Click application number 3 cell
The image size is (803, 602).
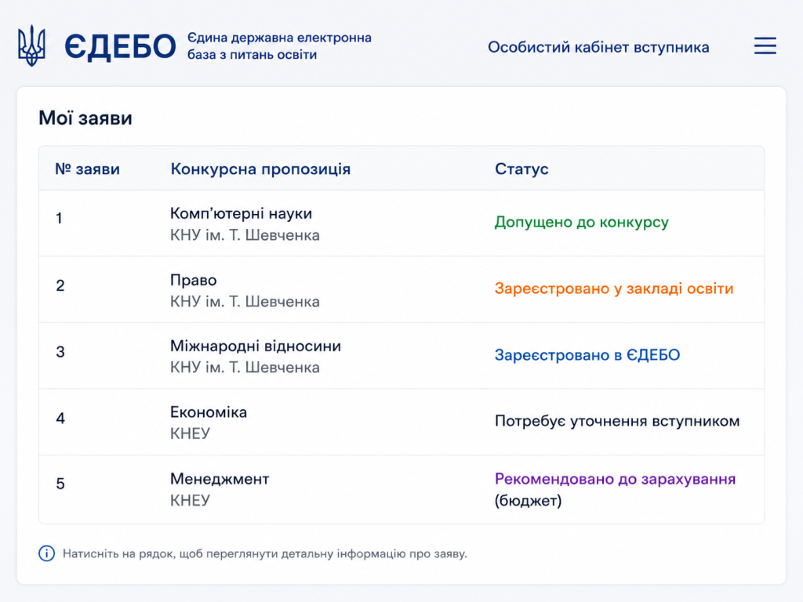point(60,352)
